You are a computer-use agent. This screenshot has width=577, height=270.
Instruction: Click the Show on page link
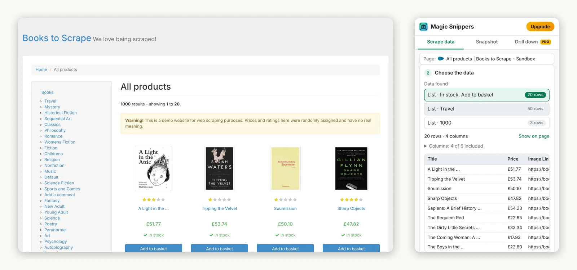(x=534, y=136)
